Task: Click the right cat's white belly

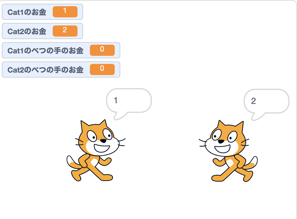Action: point(230,163)
